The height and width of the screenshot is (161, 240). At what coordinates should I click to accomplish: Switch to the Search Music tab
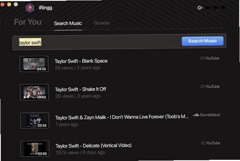tap(68, 23)
